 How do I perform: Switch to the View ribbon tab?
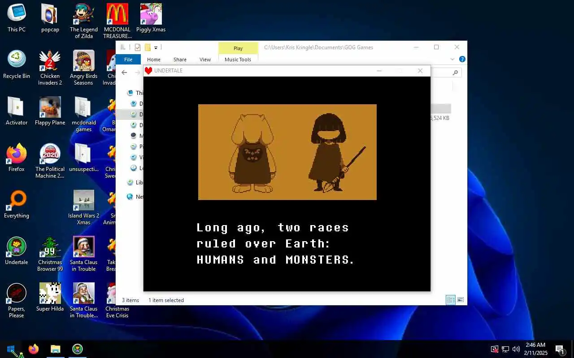205,60
